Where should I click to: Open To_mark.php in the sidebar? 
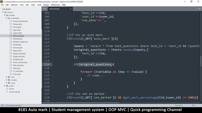(x=18, y=71)
